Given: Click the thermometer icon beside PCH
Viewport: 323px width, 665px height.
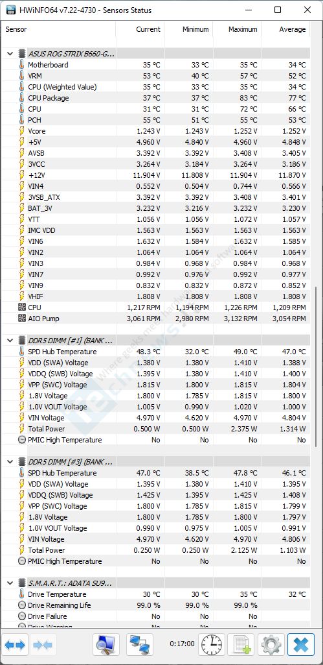Looking at the screenshot, I should click(21, 120).
